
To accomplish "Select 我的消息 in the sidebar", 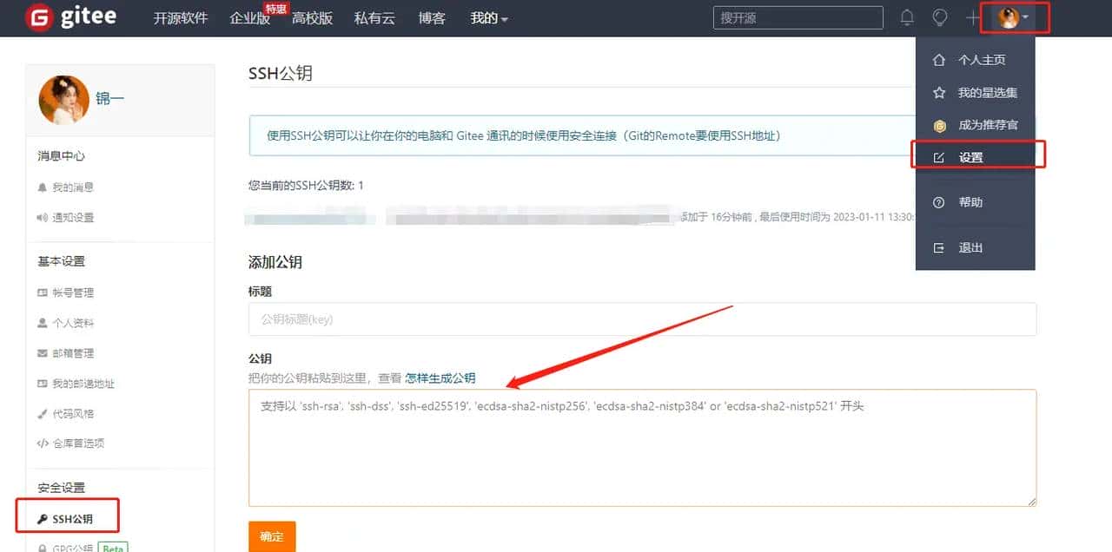I will 68,187.
